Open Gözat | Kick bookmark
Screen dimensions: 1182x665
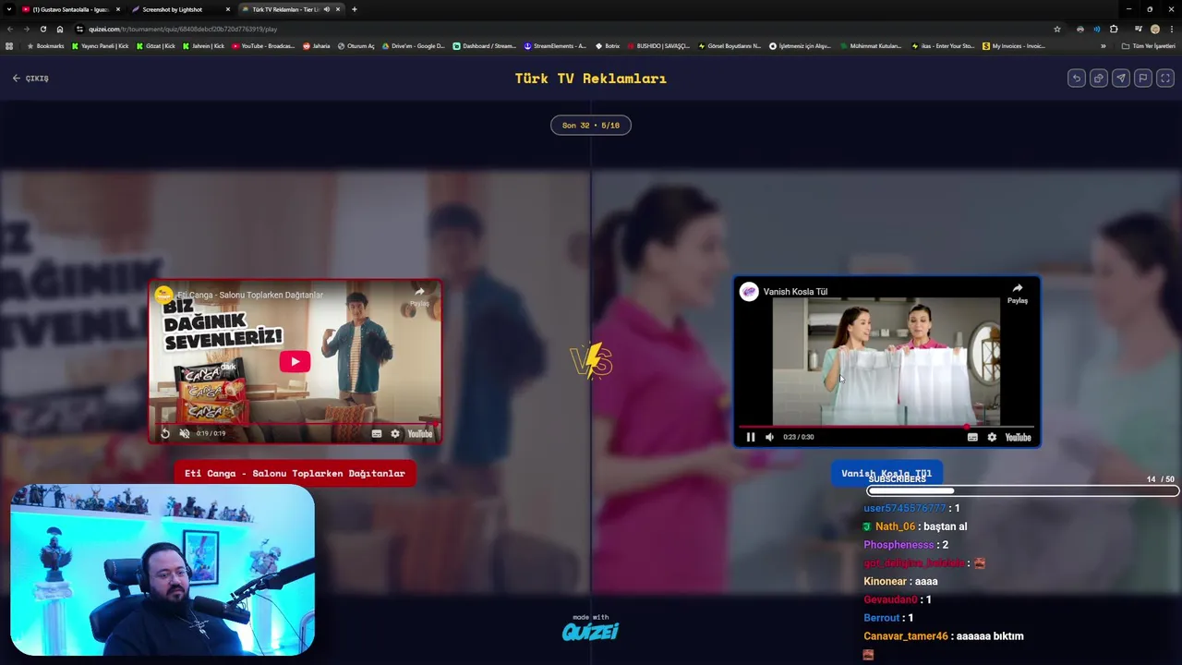[x=155, y=45]
